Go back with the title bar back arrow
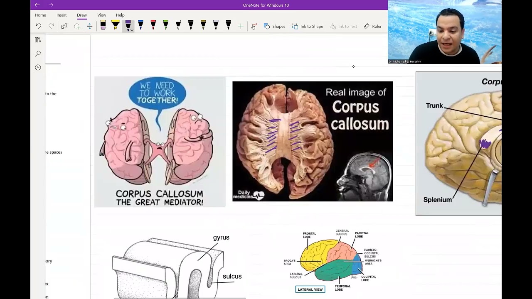The image size is (532, 299). (x=37, y=5)
